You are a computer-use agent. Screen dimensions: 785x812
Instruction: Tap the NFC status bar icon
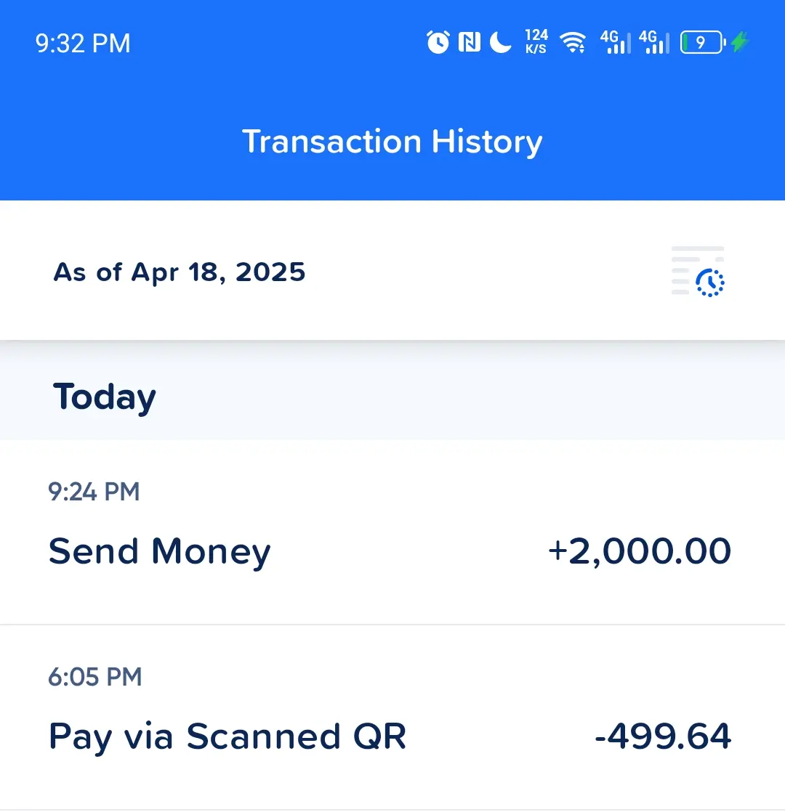click(x=470, y=42)
